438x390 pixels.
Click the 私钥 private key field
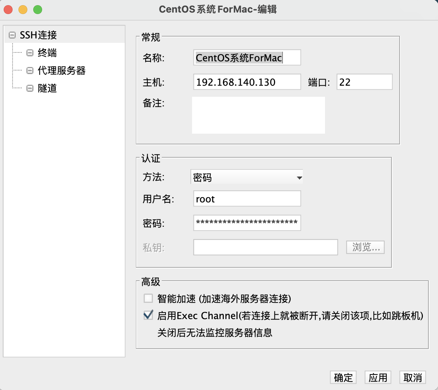[266, 247]
